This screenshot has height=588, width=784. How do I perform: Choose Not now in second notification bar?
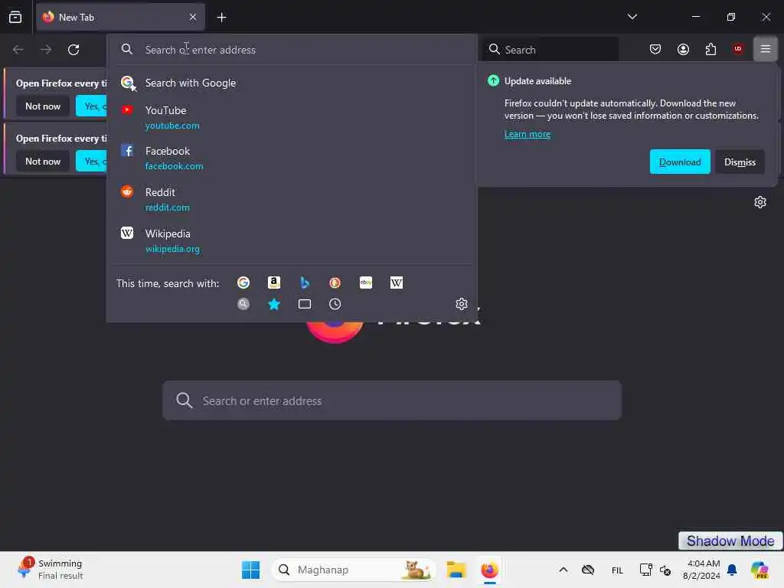click(x=43, y=162)
